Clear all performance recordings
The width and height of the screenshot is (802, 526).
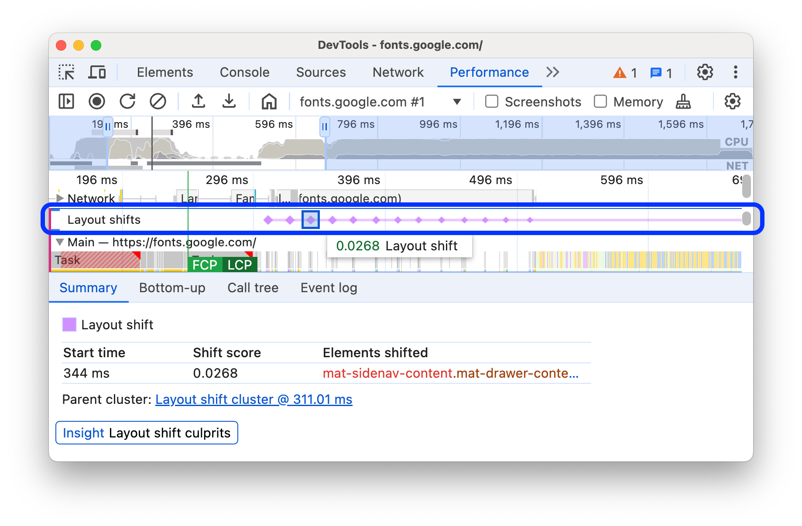click(158, 102)
